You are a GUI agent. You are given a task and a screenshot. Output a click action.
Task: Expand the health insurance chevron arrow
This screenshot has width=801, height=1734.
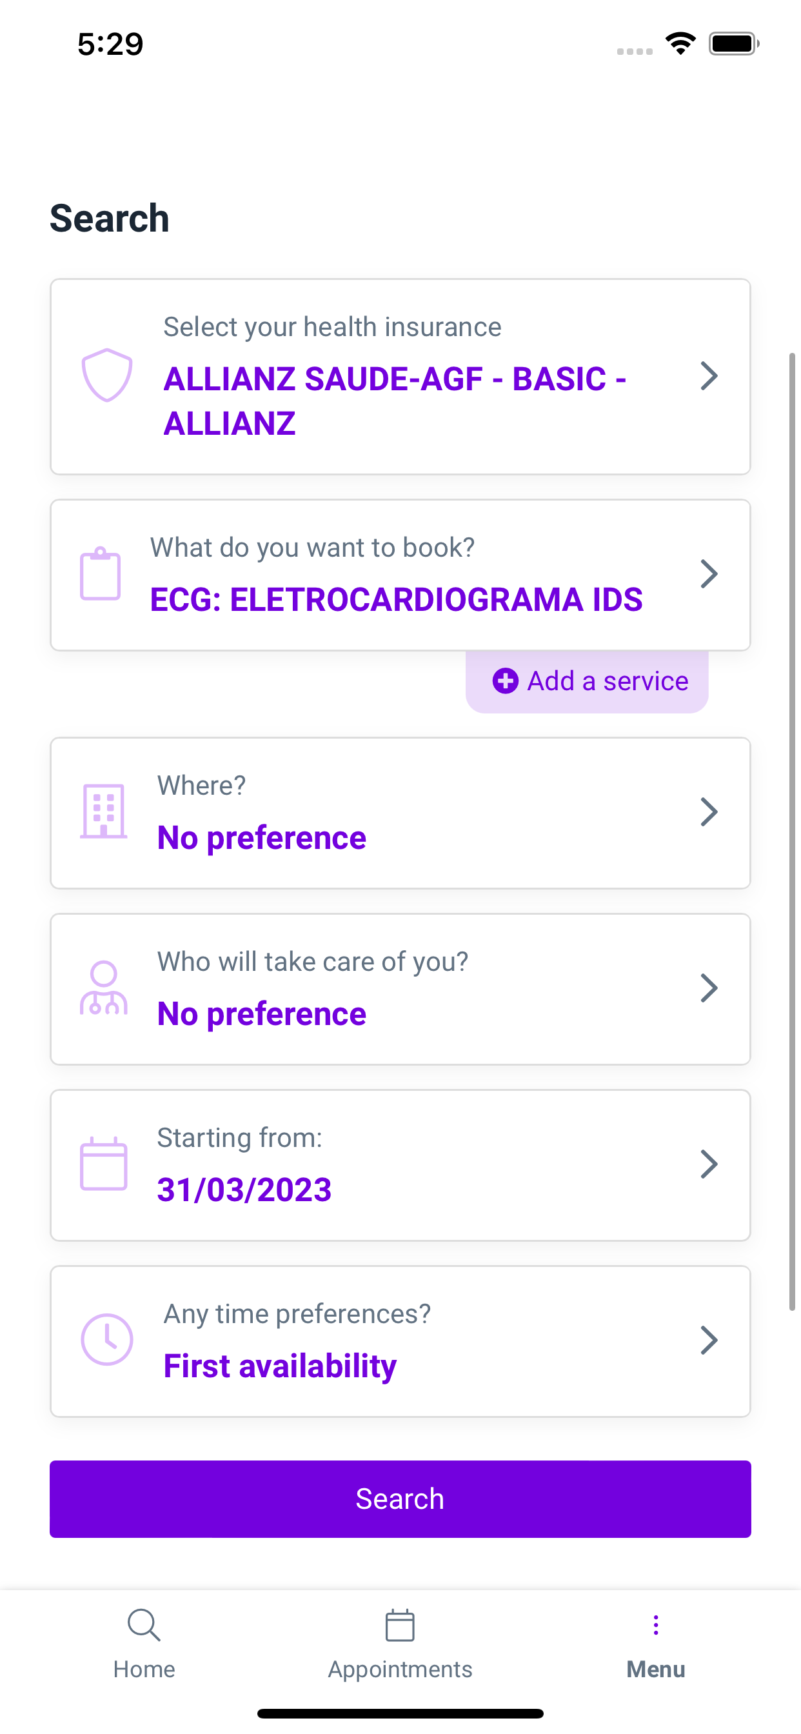(x=709, y=376)
